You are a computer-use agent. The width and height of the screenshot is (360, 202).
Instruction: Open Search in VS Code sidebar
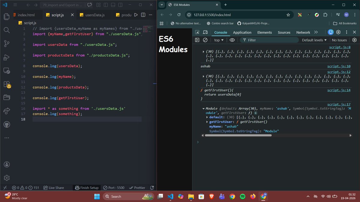click(x=6, y=30)
